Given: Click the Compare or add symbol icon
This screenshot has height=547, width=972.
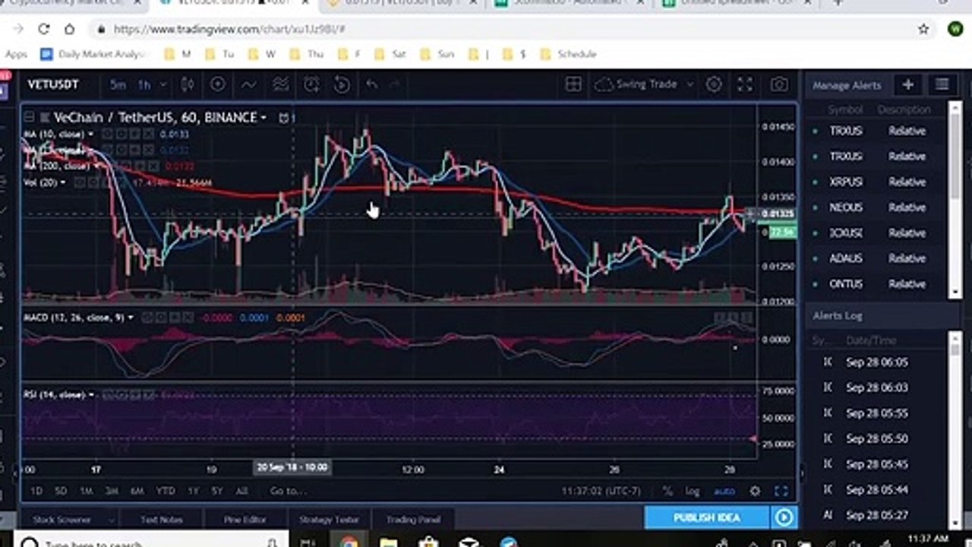Looking at the screenshot, I should pyautogui.click(x=217, y=84).
